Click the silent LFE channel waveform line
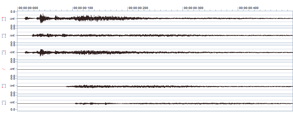Image resolution: width=293 pixels, height=113 pixels. click(x=155, y=69)
